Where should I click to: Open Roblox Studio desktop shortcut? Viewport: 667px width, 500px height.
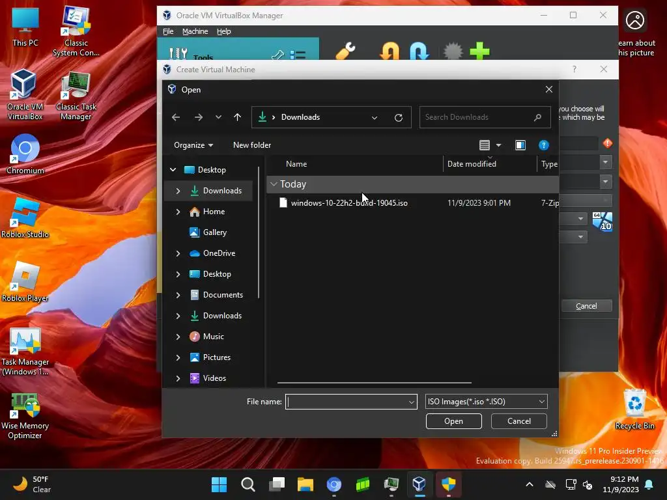coord(25,217)
